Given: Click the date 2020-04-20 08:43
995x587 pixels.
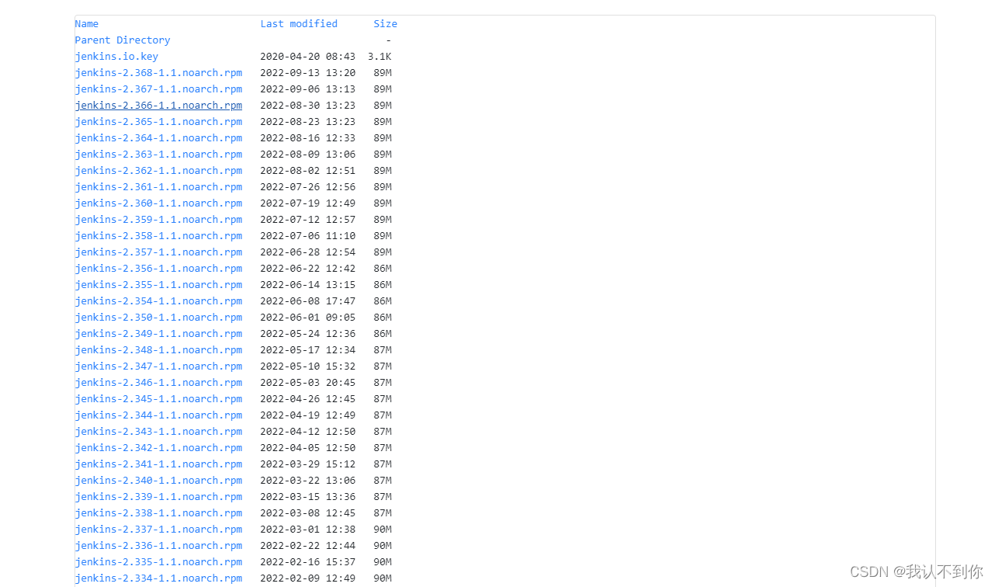Looking at the screenshot, I should pos(308,57).
